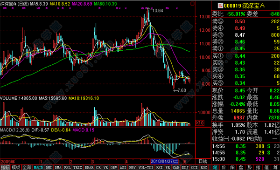Open the VOL-TDX indicator tab

[146, 168]
